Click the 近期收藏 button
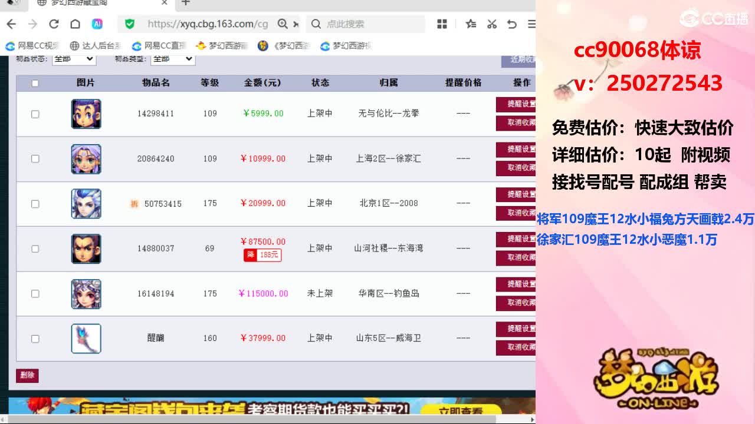The width and height of the screenshot is (755, 424). [x=519, y=59]
